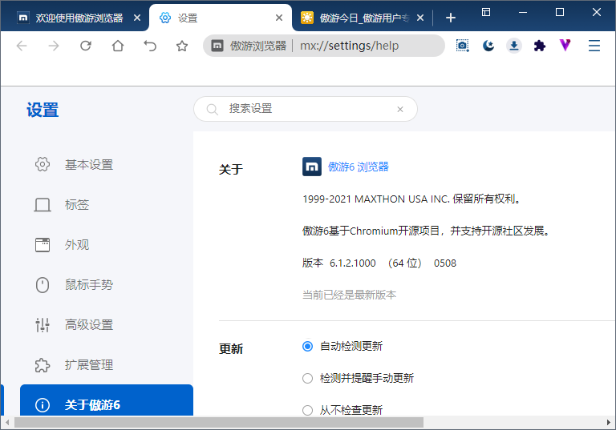Open the extensions puzzle icon
The height and width of the screenshot is (430, 616).
tap(539, 46)
